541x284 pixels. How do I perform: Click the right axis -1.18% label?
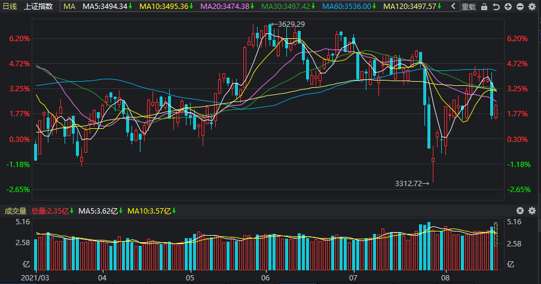point(519,165)
